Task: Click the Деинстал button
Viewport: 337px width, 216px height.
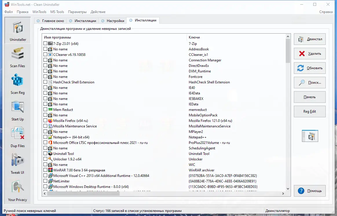Action: [310, 39]
